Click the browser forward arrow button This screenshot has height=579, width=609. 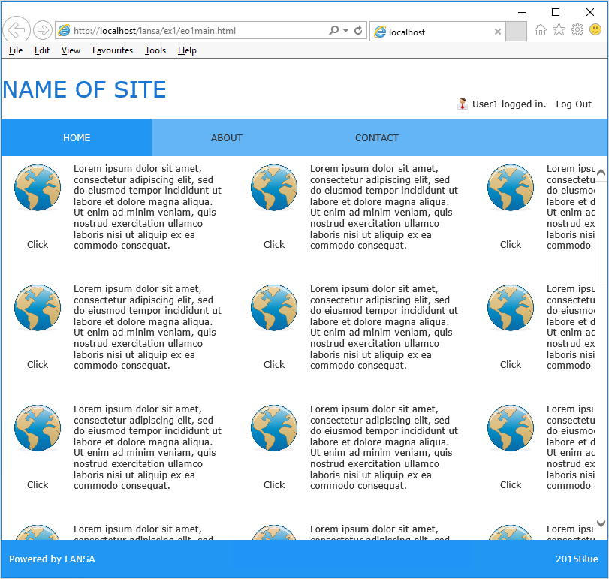pyautogui.click(x=42, y=30)
